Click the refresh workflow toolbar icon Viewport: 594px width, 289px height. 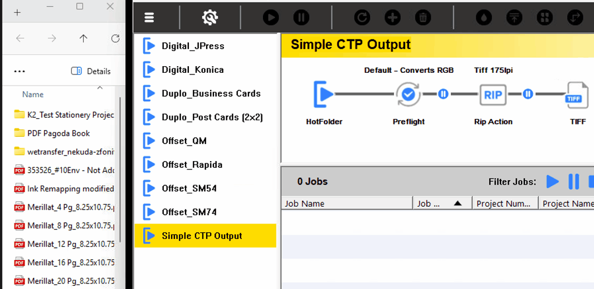362,17
